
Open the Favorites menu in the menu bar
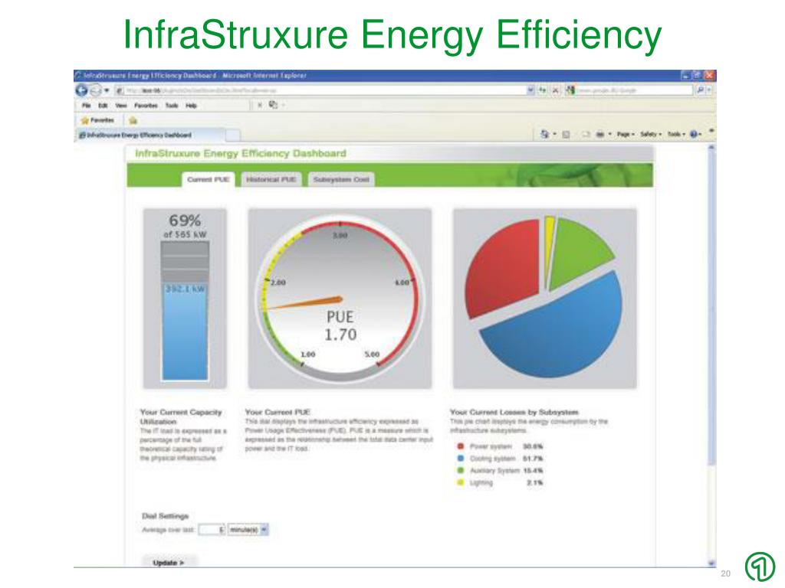(x=146, y=106)
